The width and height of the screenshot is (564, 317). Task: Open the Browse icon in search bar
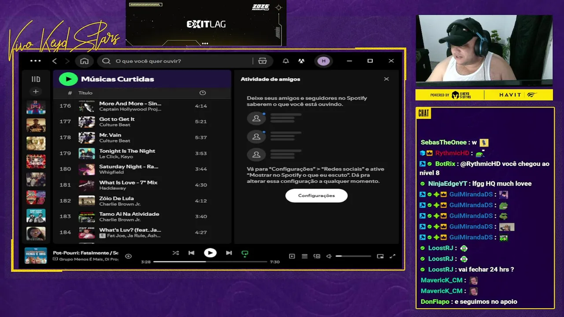(263, 61)
